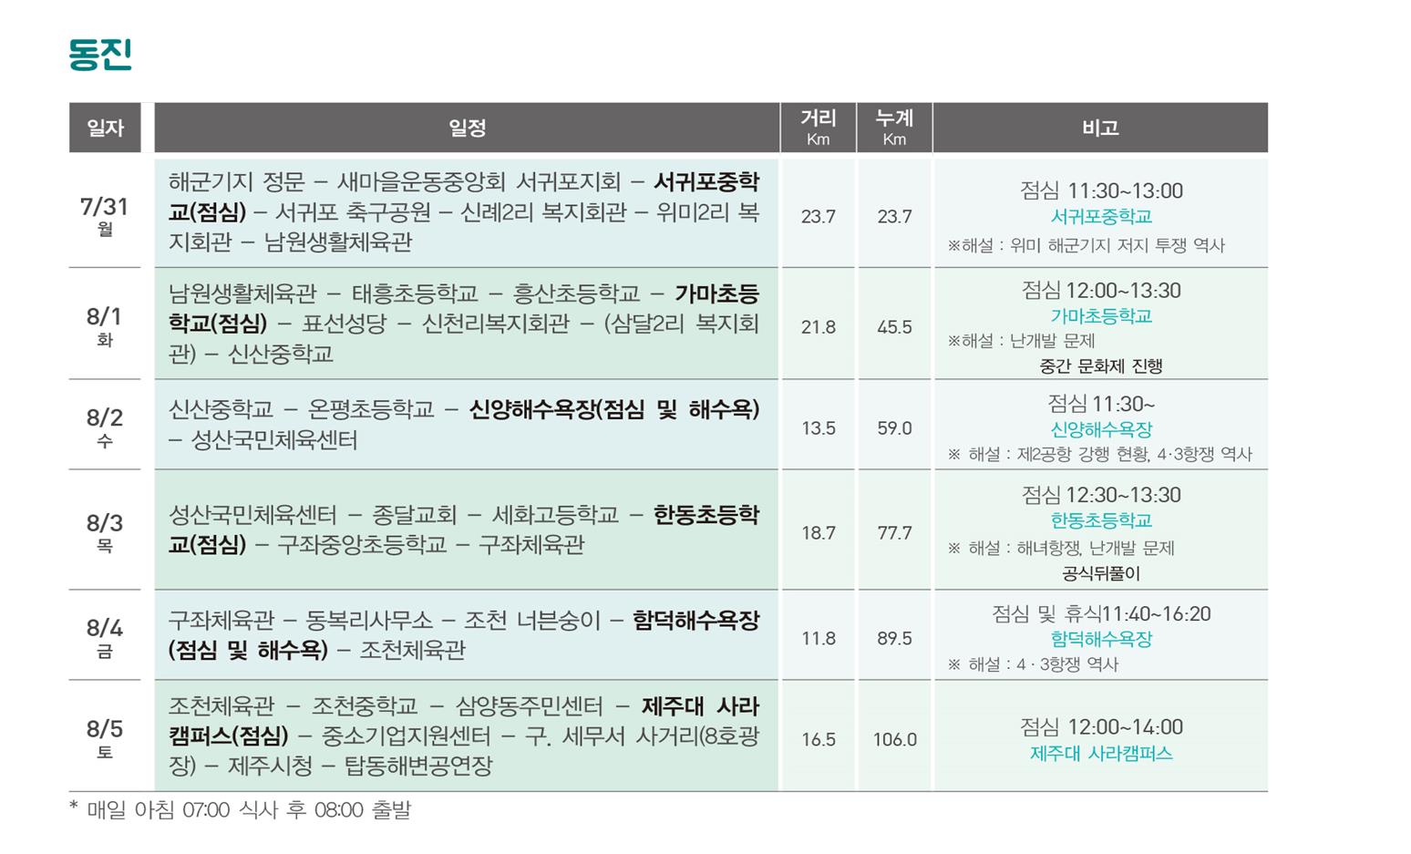This screenshot has width=1411, height=854.
Task: Click the date cell '8/5 토'
Action: click(x=105, y=738)
